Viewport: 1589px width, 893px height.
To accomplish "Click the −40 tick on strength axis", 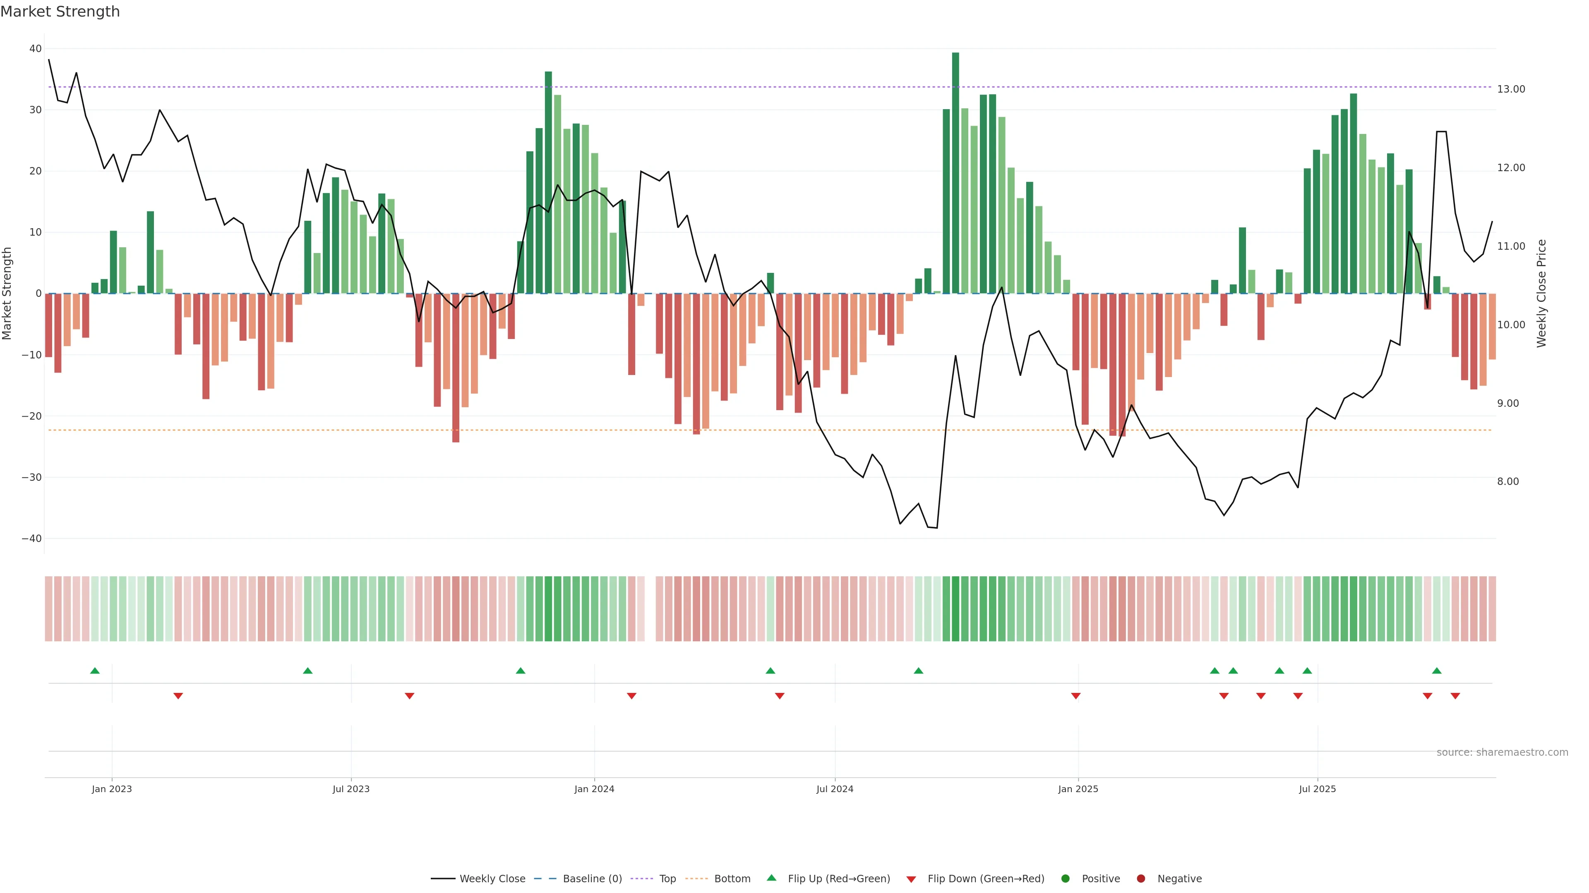I will [x=31, y=538].
